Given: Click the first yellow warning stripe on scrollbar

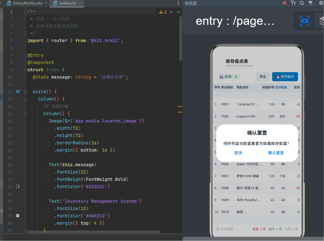Looking at the screenshot, I should (180, 107).
